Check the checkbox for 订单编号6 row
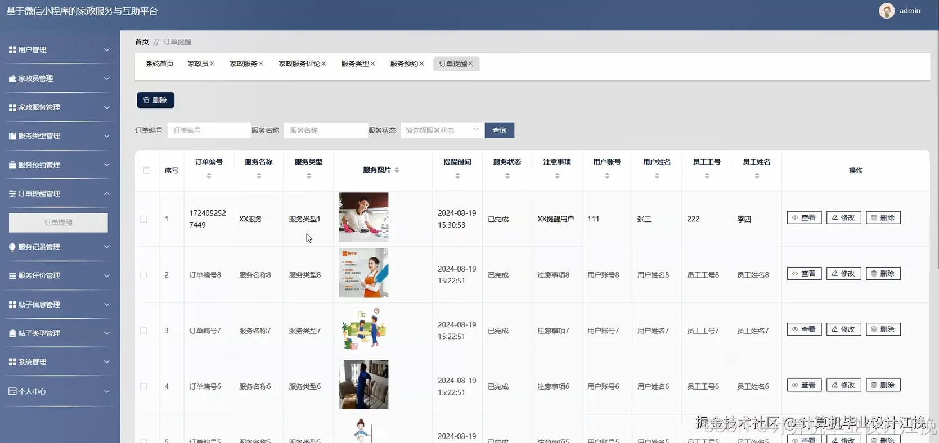This screenshot has height=443, width=939. pyautogui.click(x=143, y=387)
